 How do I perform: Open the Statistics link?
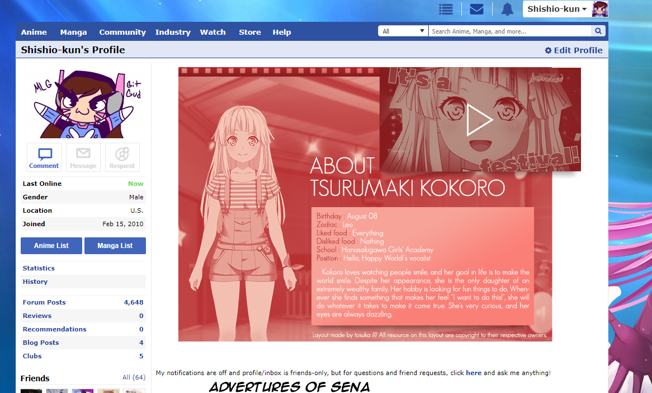39,268
